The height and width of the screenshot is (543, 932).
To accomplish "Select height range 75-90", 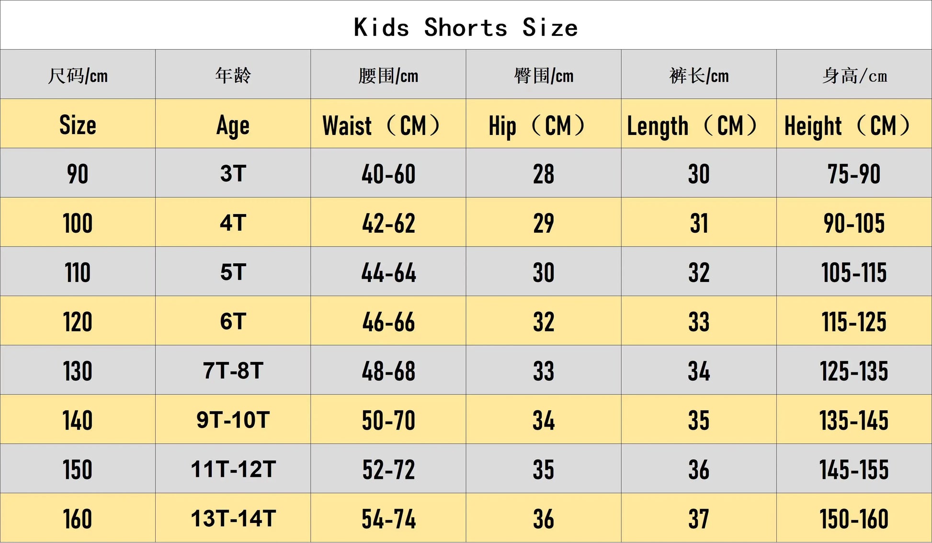I will click(854, 173).
